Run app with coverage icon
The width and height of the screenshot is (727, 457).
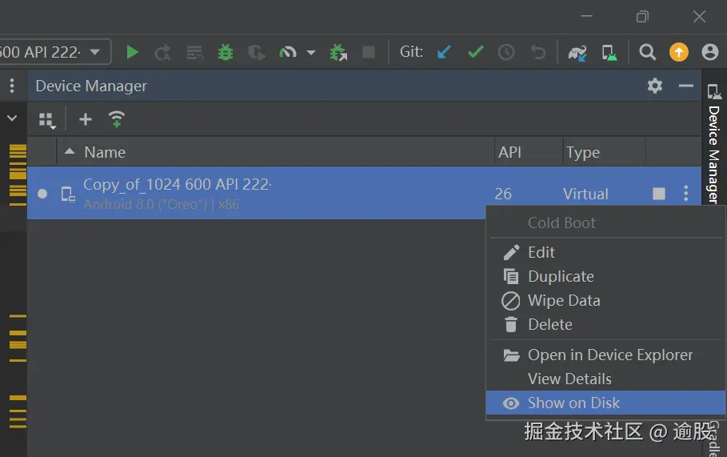[257, 53]
